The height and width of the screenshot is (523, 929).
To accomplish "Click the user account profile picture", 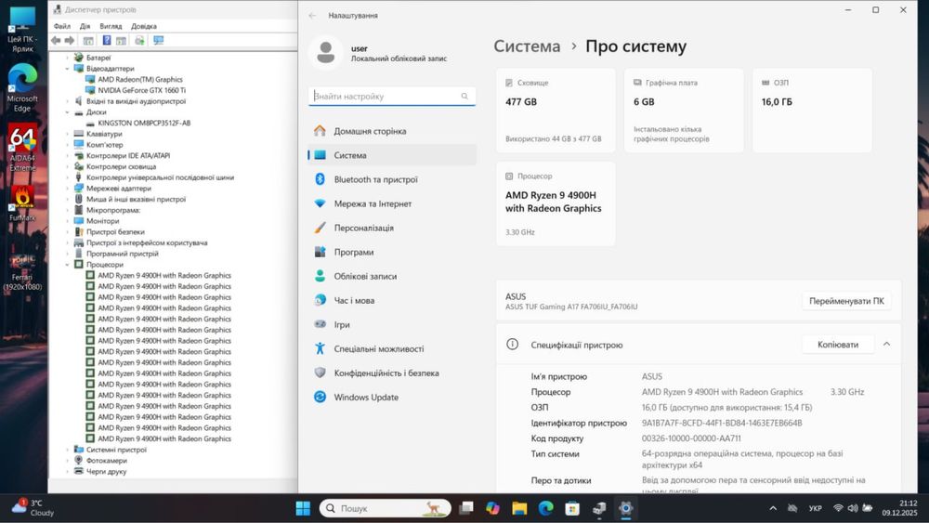I will point(325,52).
